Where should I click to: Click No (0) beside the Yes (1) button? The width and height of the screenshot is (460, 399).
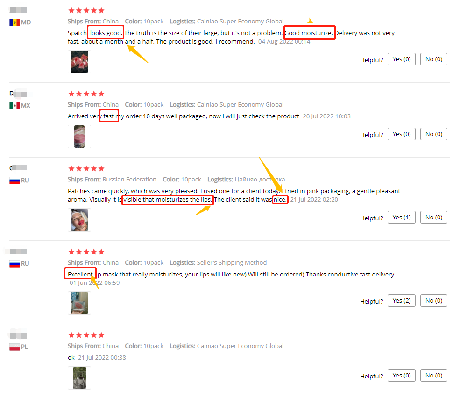click(433, 218)
